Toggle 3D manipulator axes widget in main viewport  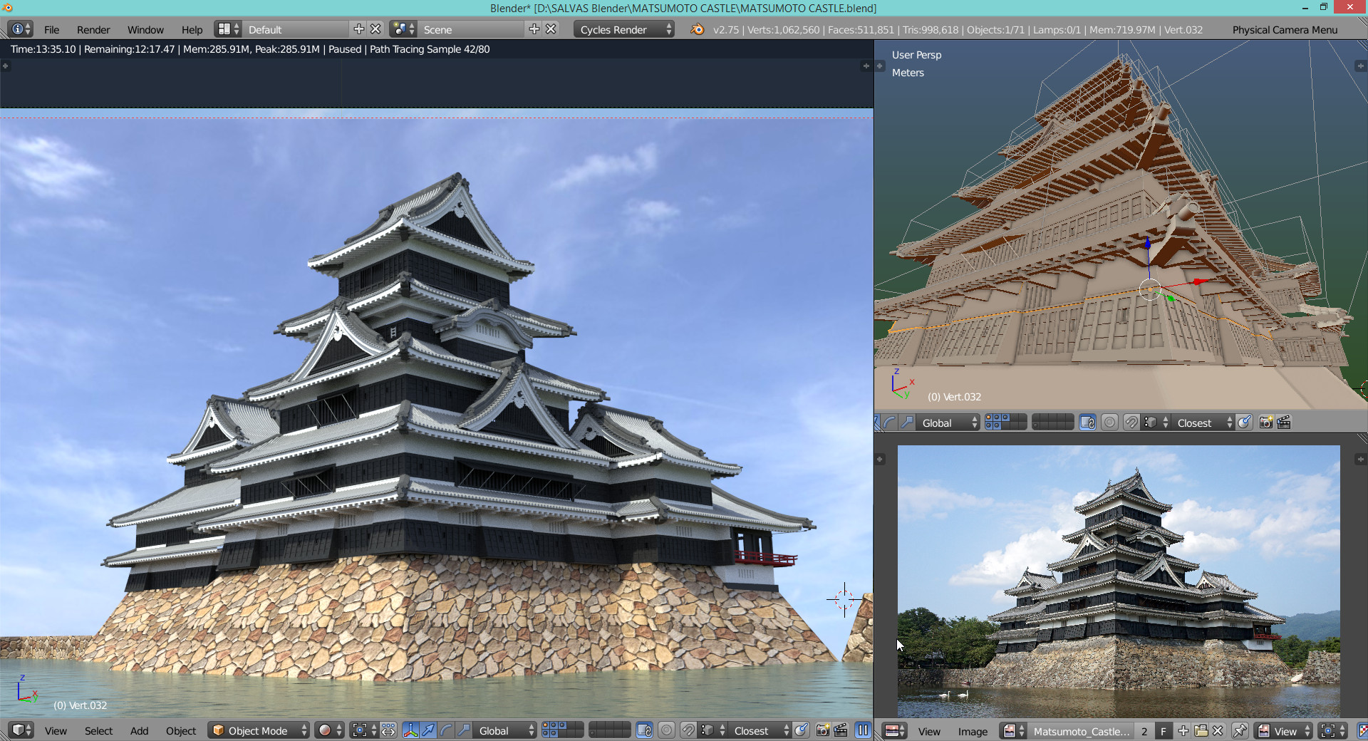point(410,730)
